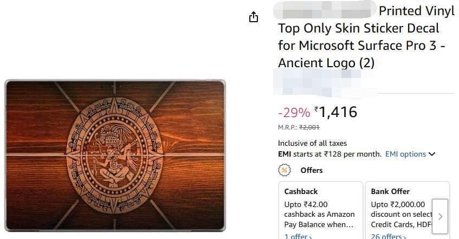Click the next arrow on the offers carousel
459x239 pixels.
[x=440, y=216]
